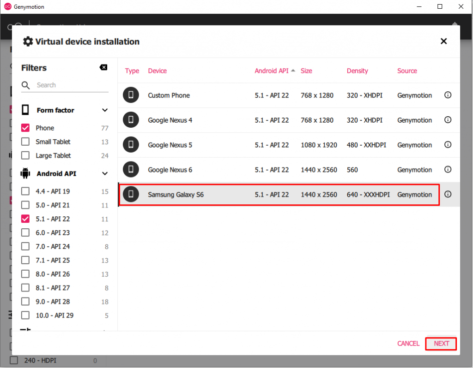Click the Google Nexus 4 phone icon
Screen dimensions: 473x368
coord(131,120)
